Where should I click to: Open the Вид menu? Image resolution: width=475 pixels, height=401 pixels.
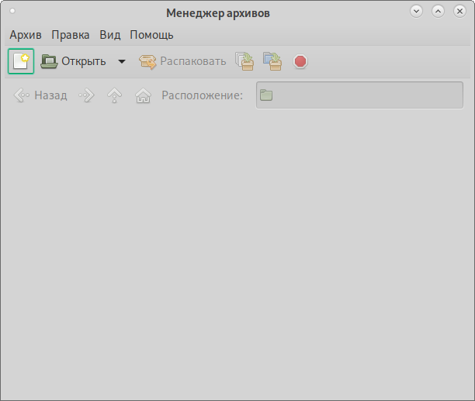pos(110,35)
